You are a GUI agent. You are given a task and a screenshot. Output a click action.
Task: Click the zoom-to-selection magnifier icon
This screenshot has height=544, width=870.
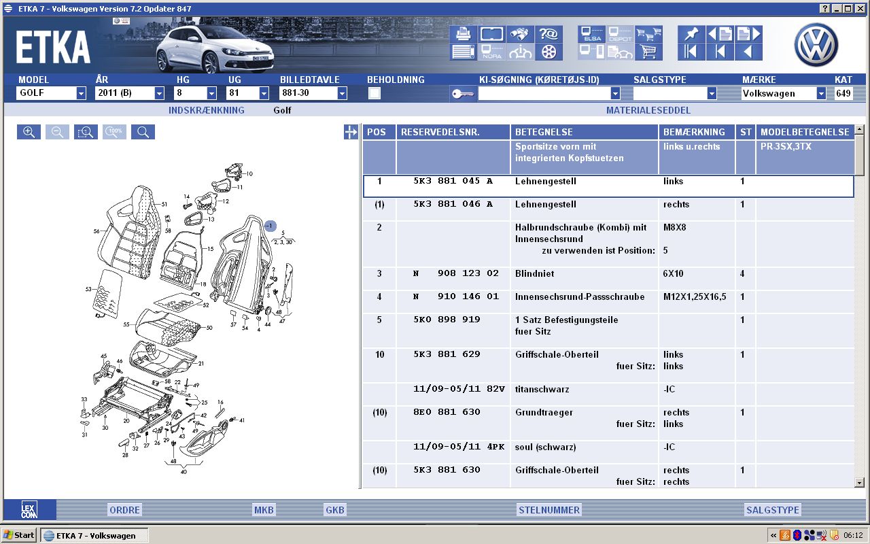tap(86, 132)
